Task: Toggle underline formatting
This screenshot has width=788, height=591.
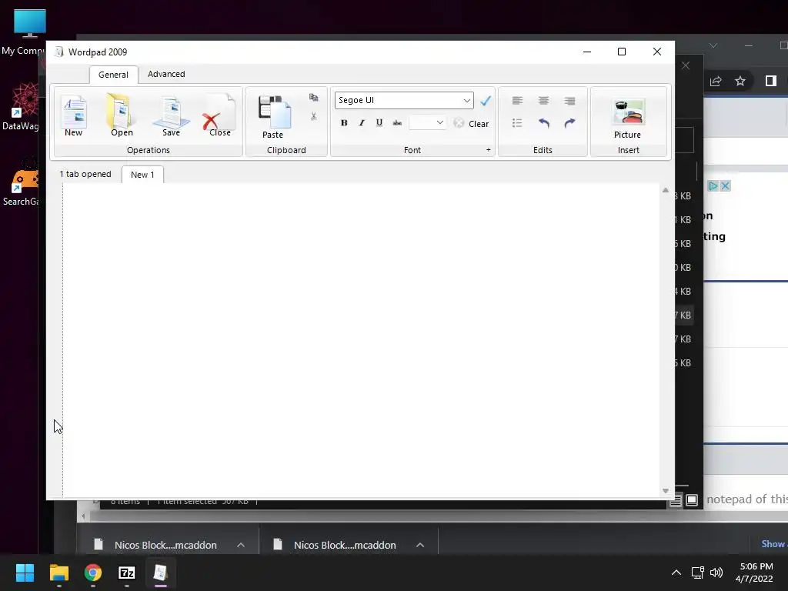Action: click(379, 123)
